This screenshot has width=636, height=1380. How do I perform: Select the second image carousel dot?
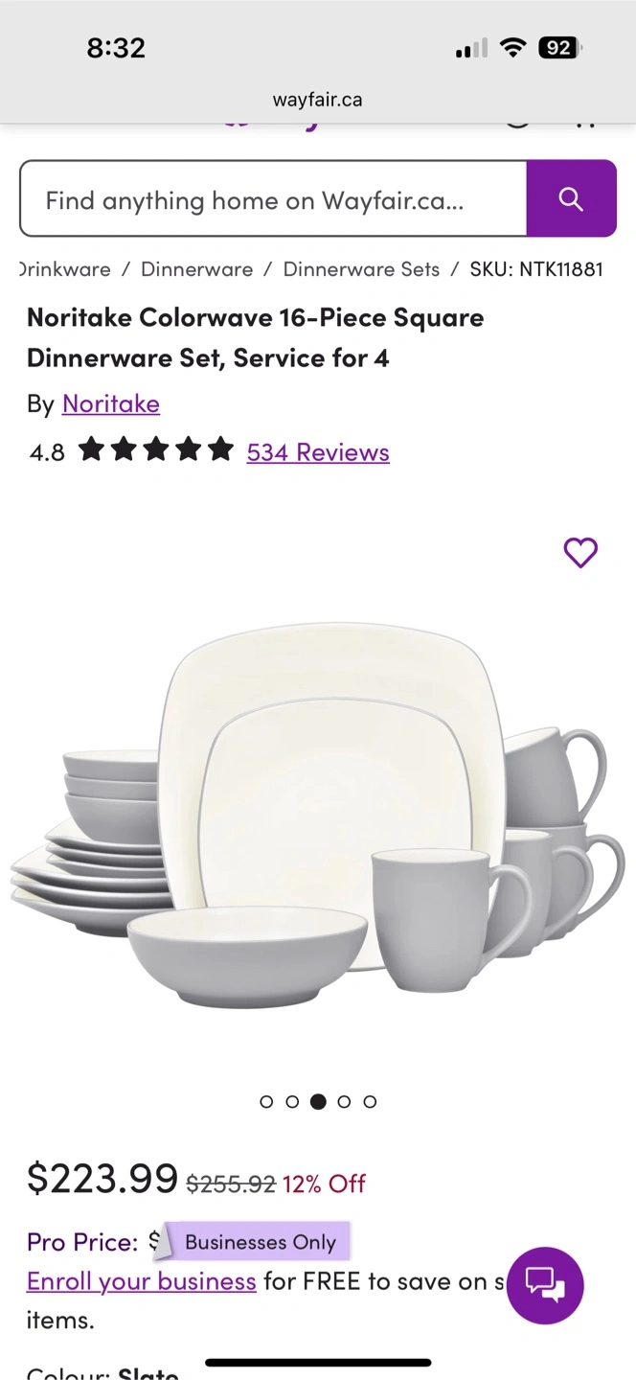[292, 1102]
